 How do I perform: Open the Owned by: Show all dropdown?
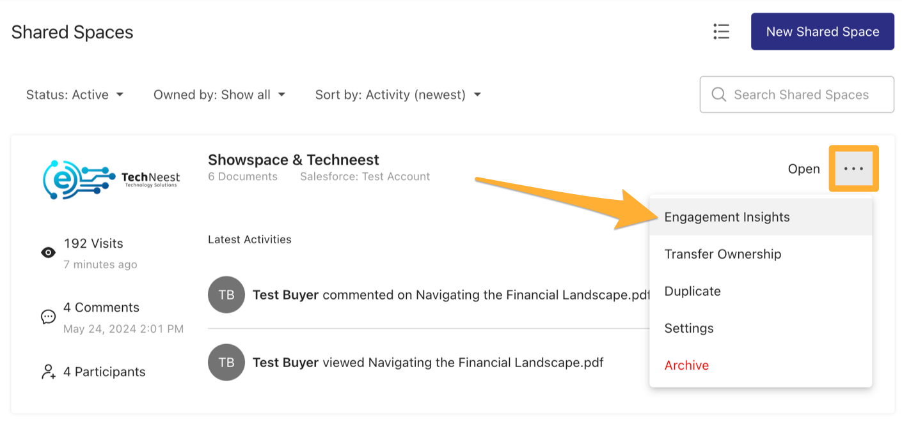click(x=219, y=95)
